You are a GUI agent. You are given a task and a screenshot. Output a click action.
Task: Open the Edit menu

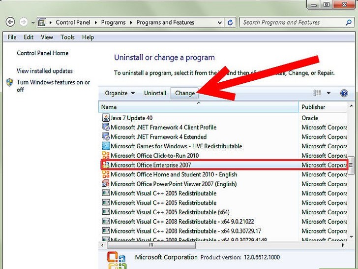point(29,37)
